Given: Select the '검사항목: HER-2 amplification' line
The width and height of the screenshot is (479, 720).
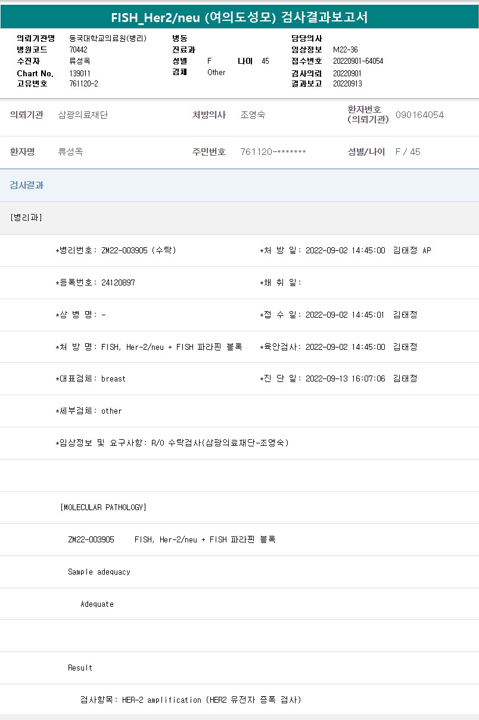Looking at the screenshot, I should 191,700.
